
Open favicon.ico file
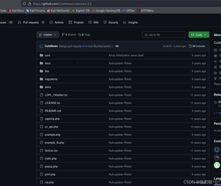[51, 151]
